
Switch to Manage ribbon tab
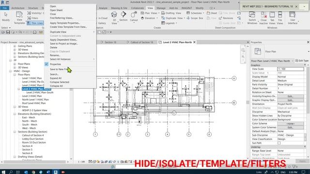(161, 8)
